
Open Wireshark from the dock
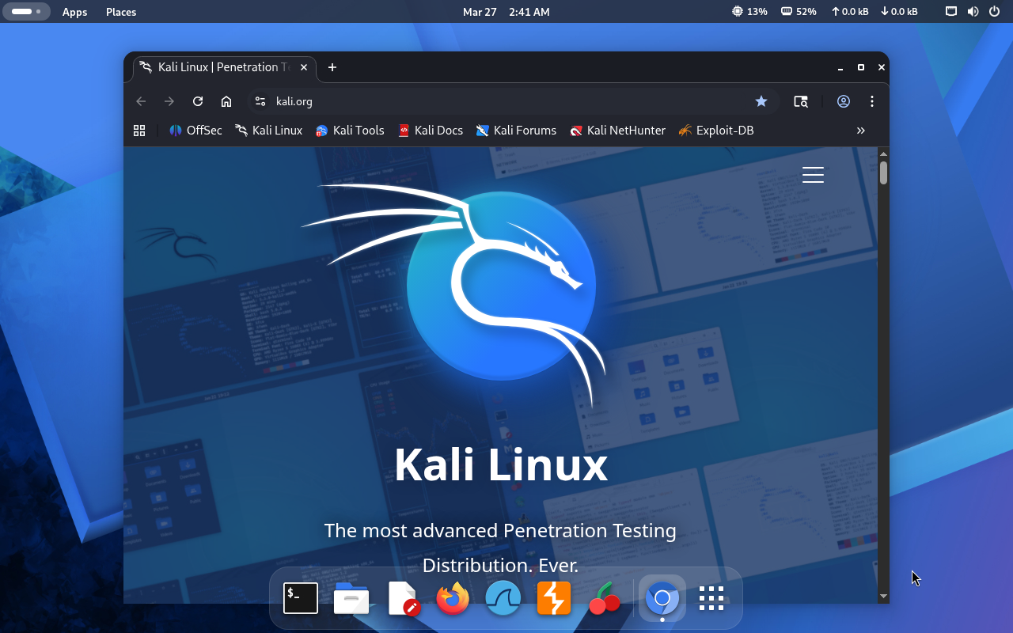[x=503, y=598]
